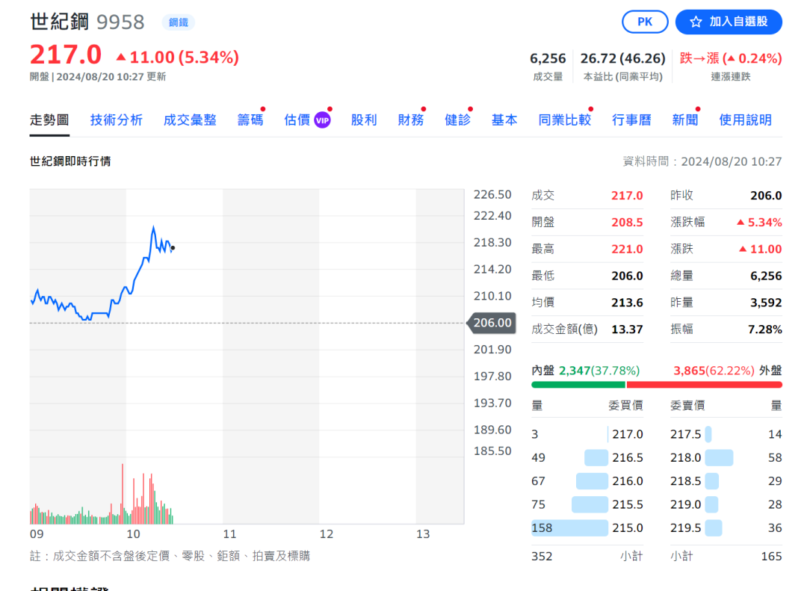The height and width of the screenshot is (591, 807).
Task: Select the 走勢圖 tab
Action: (49, 120)
